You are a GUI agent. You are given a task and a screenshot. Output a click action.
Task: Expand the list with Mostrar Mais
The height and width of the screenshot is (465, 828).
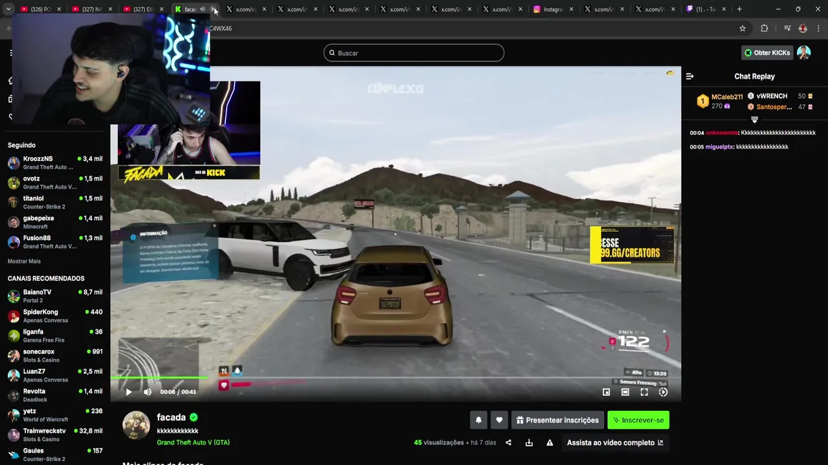[24, 262]
